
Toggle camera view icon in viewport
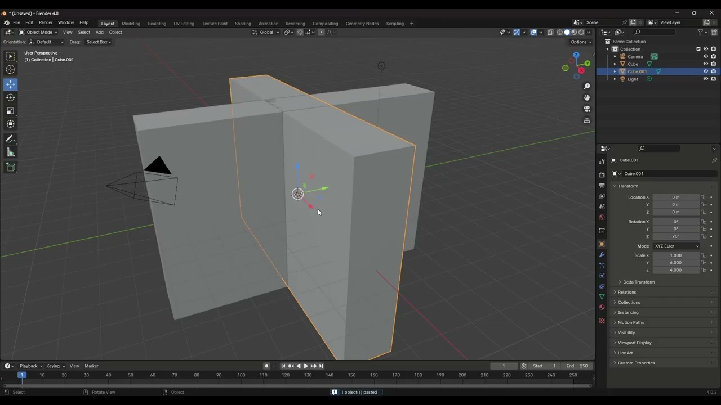point(587,109)
